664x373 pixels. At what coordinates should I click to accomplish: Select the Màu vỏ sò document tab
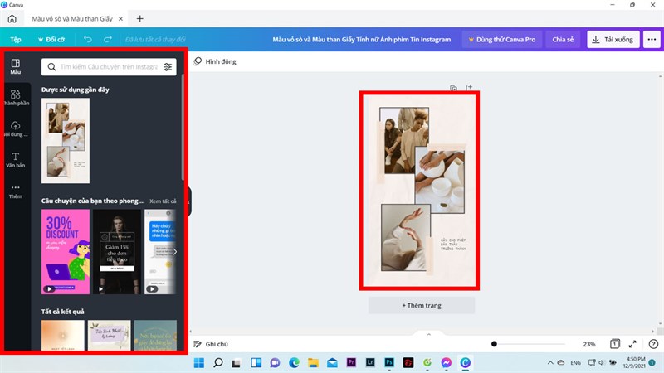(x=72, y=18)
